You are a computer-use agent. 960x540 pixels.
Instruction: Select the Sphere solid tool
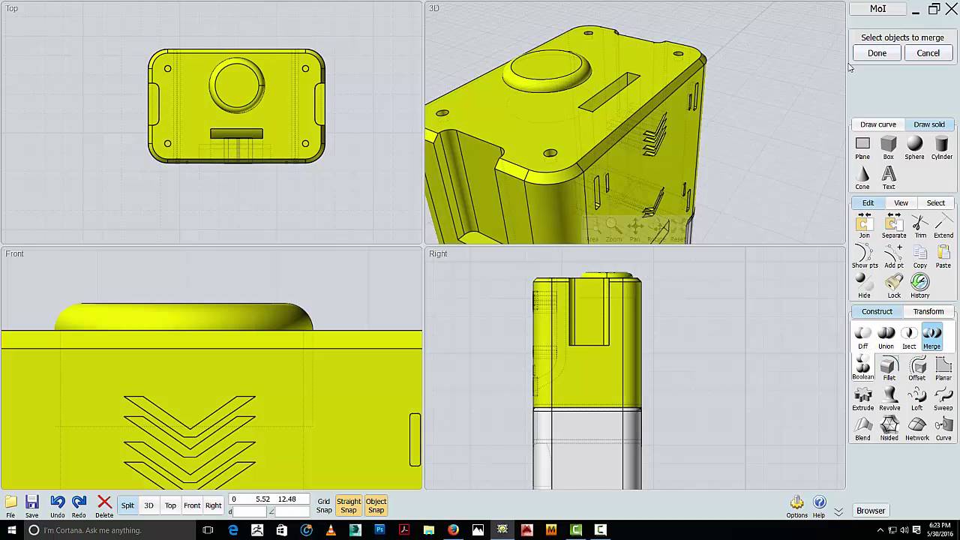tap(914, 147)
